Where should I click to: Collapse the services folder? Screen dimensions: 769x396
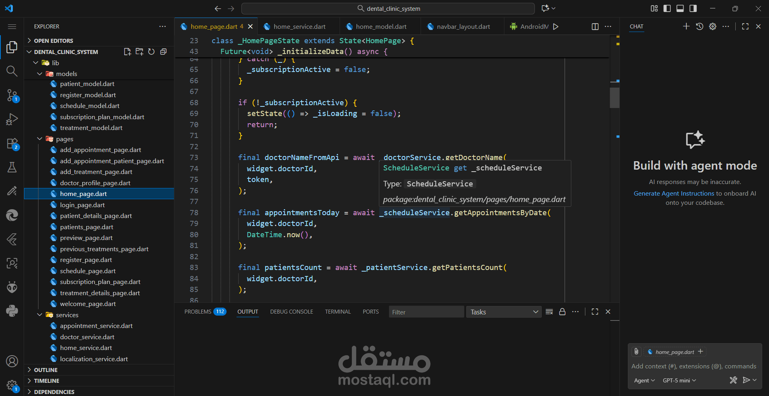click(x=99, y=315)
